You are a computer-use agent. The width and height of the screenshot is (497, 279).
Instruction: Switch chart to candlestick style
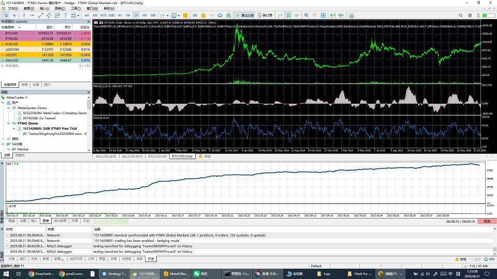click(x=288, y=15)
